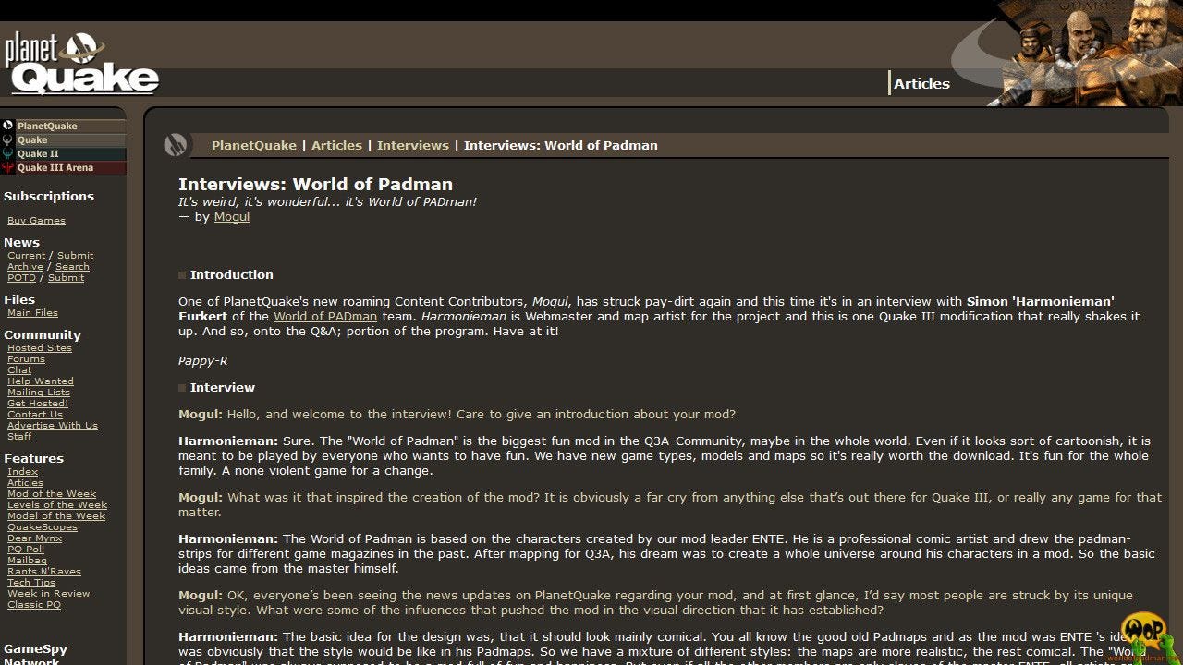Image resolution: width=1183 pixels, height=665 pixels.
Task: Go to Interviews breadcrumb link
Action: point(413,145)
